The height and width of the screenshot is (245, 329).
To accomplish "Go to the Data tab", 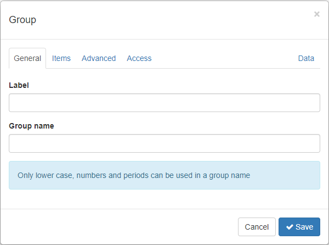I will tap(306, 58).
